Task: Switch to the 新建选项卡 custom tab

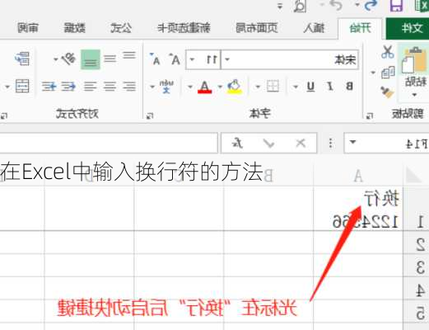Action: [x=184, y=28]
